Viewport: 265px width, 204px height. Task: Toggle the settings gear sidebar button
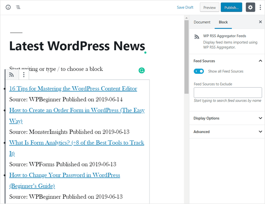(x=250, y=7)
